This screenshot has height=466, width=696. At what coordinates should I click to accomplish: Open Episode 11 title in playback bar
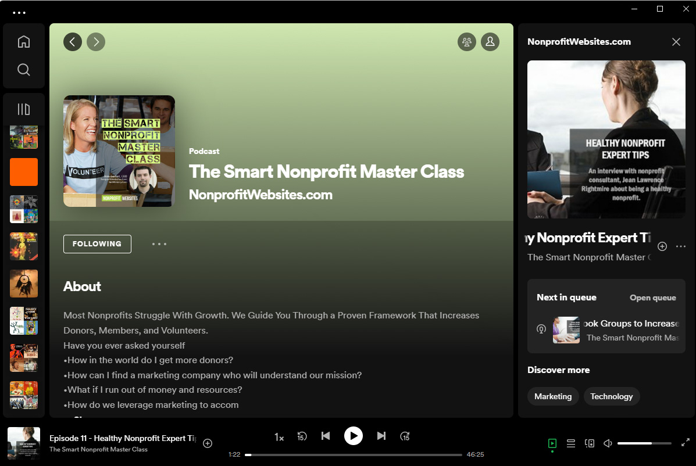coord(123,438)
